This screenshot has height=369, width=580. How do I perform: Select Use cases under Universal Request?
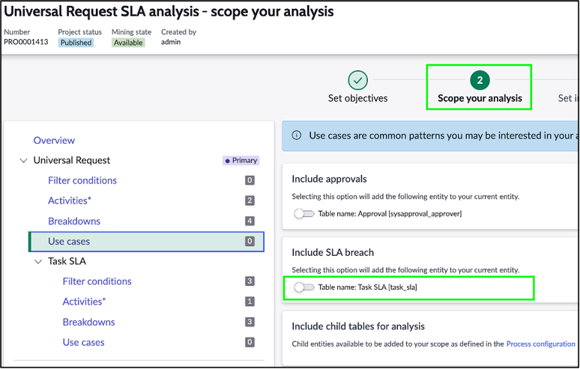[146, 242]
